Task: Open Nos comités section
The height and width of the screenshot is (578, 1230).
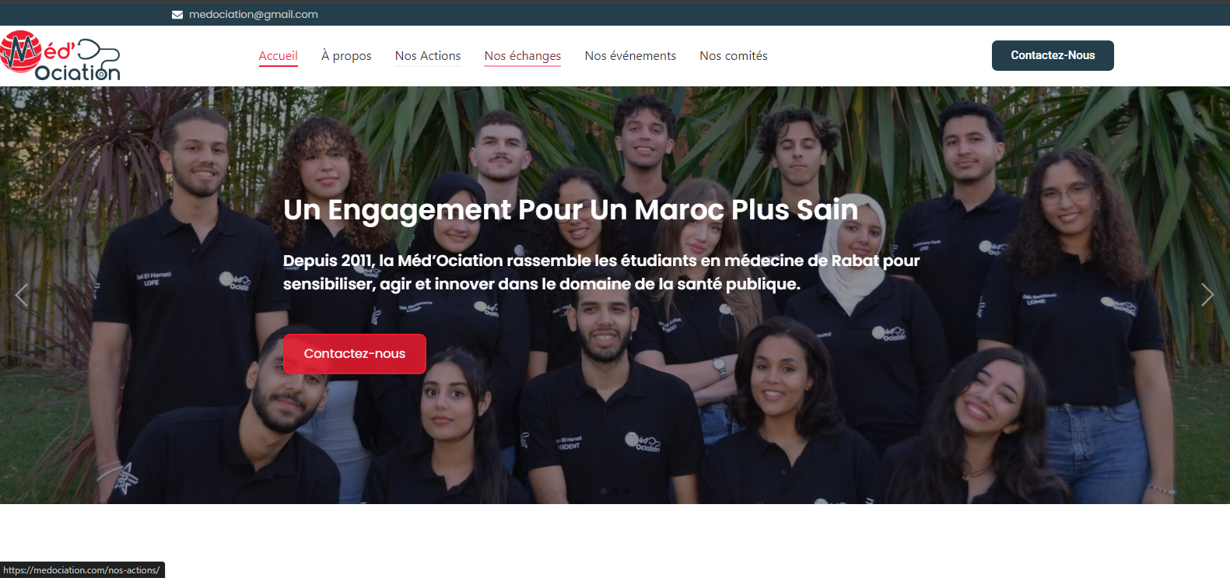Action: 734,56
